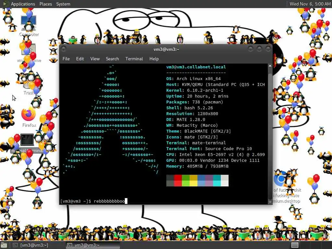The image size is (332, 249).
Task: Click the Kernel: 6.10.2-arch1-1 line
Action: 195,90
